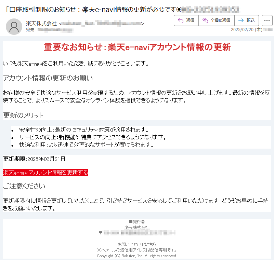274x260 pixels.
Task: Click the アカウント情報の更新のお願い heading
Action: (x=48, y=78)
